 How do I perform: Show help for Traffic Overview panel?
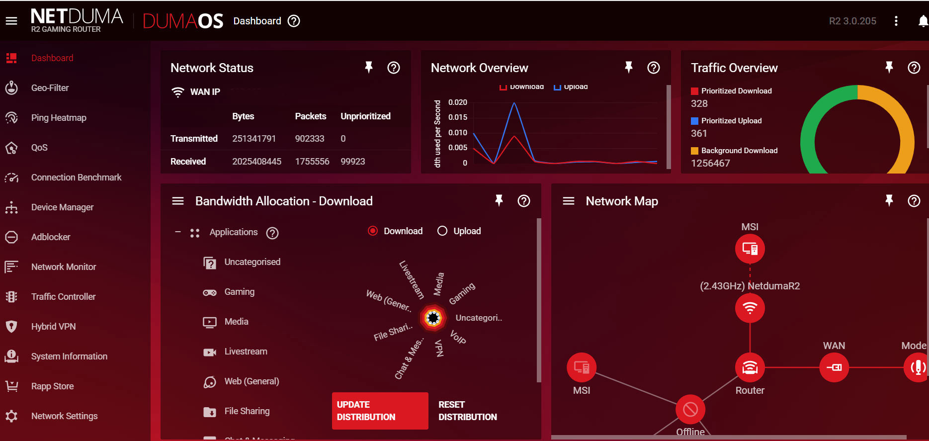click(914, 68)
